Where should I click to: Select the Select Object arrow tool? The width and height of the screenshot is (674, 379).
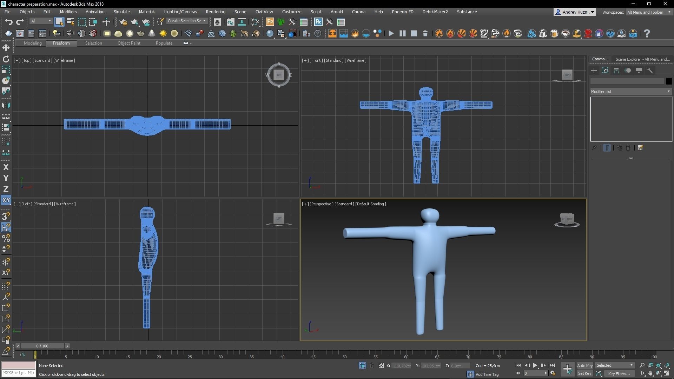pyautogui.click(x=59, y=22)
